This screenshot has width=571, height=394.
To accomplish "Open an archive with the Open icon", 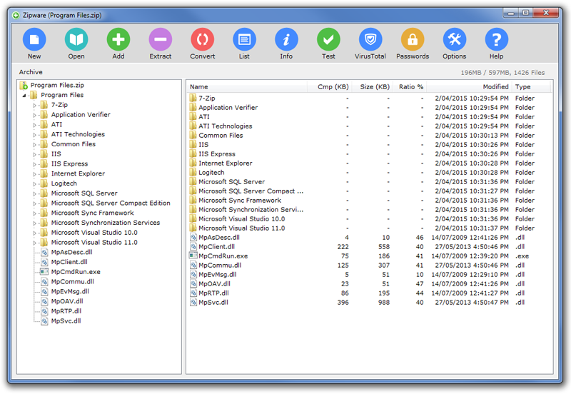I will tap(76, 40).
